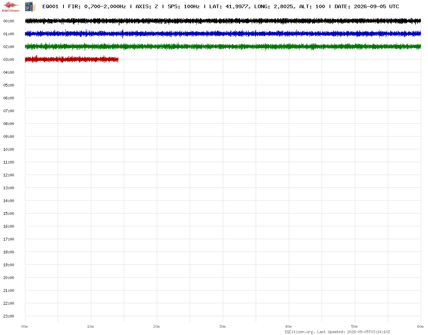Click the DATE: 2026-09-05 UTC header text

[x=367, y=6]
